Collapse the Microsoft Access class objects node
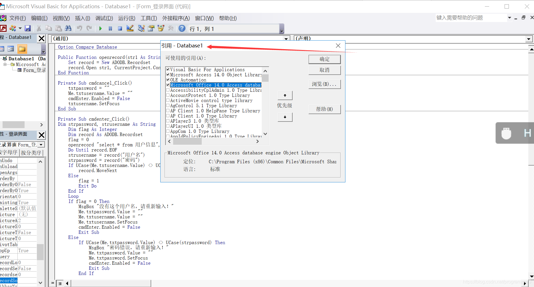Image resolution: width=534 pixels, height=287 pixels. (5, 64)
